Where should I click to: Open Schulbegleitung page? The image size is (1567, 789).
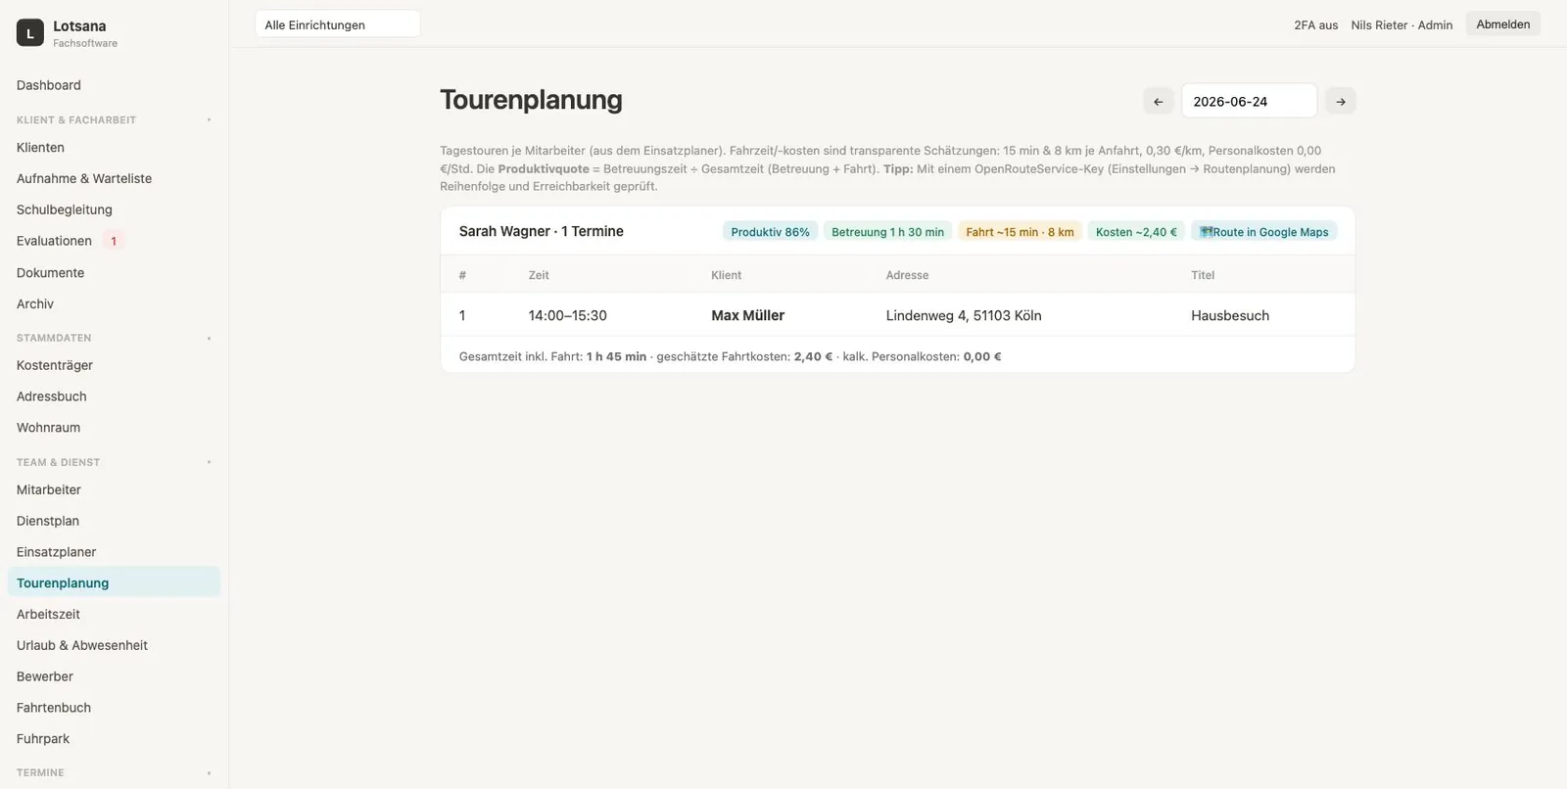click(x=114, y=209)
